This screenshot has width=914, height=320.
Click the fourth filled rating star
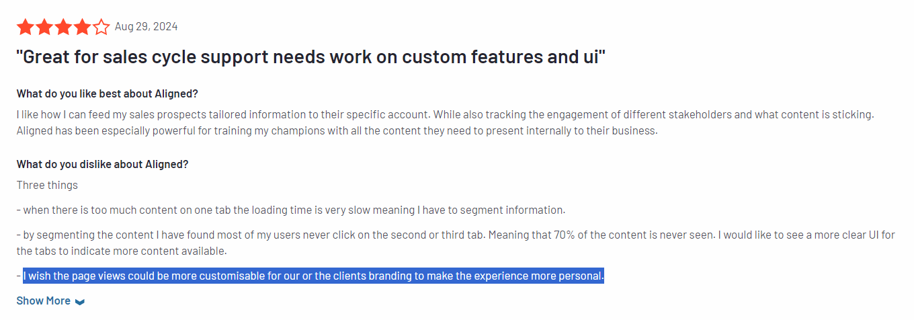[x=82, y=28]
